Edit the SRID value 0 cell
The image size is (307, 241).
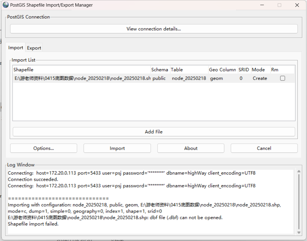point(244,78)
